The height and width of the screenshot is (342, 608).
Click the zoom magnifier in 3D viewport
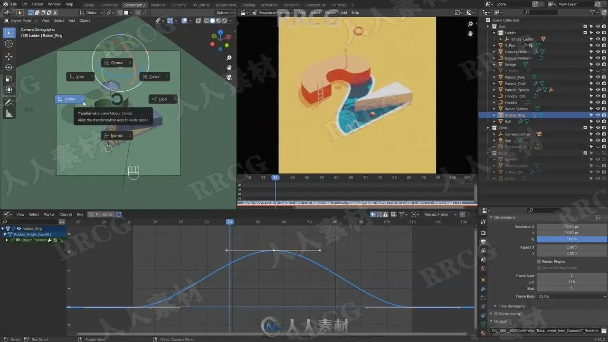[229, 58]
